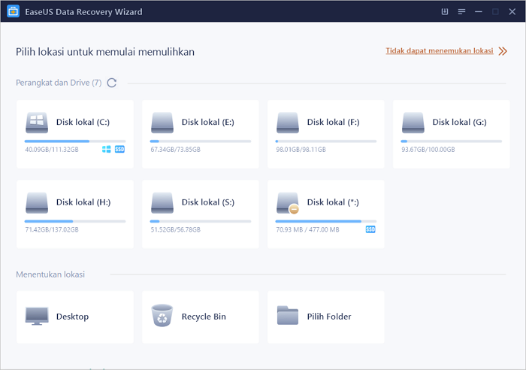The image size is (526, 370).
Task: Click the drive icon for Disk lokal (E:)
Action: point(162,123)
